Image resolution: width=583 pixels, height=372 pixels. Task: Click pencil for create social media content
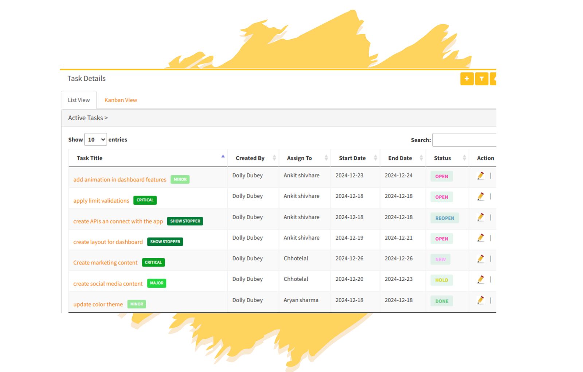pyautogui.click(x=480, y=280)
